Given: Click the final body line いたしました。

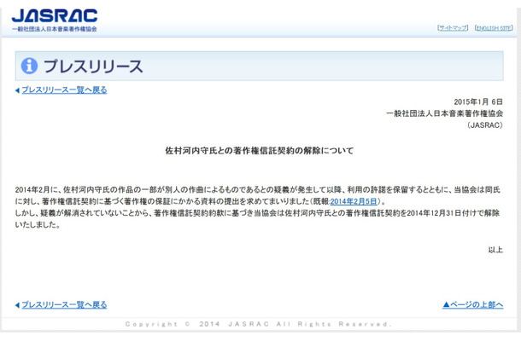Looking at the screenshot, I should (38, 224).
